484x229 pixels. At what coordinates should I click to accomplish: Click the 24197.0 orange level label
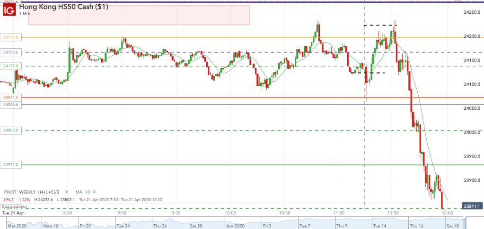[x=11, y=37]
